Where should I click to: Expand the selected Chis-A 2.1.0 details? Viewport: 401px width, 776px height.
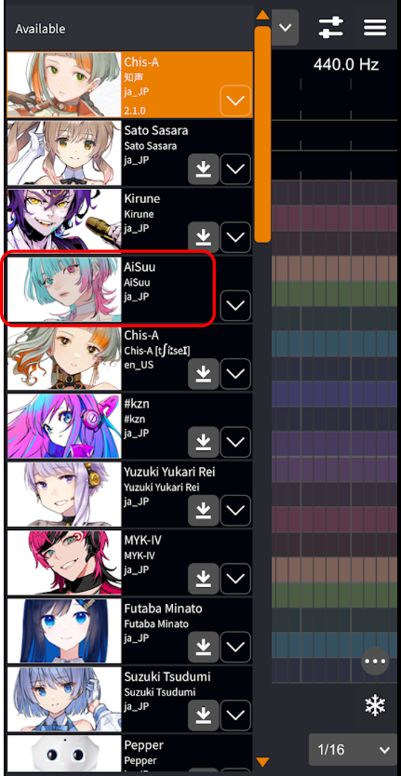pos(236,100)
